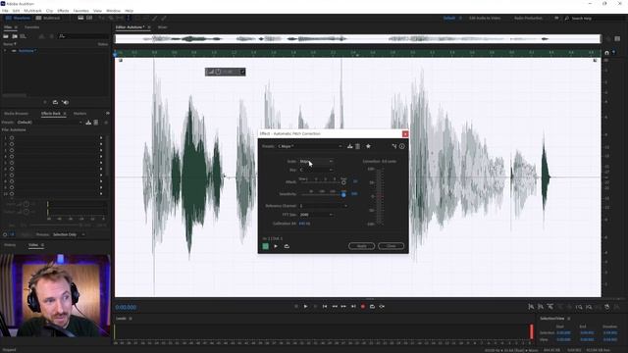Switch to the Media Browser tab
Viewport: 628px width, 353px height.
(x=16, y=114)
